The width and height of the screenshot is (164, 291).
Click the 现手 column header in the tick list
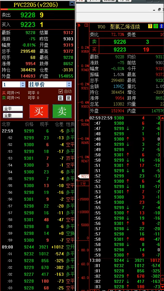44,124
